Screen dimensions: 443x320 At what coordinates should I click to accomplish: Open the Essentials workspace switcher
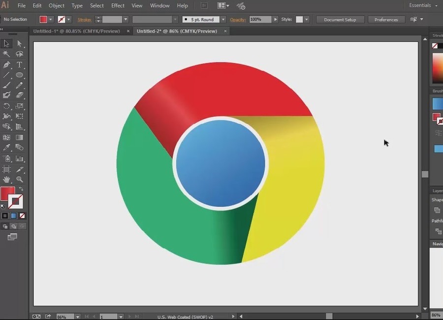pos(423,5)
